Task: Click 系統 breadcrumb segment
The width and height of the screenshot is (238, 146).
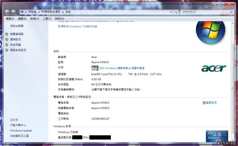Action: (68, 12)
